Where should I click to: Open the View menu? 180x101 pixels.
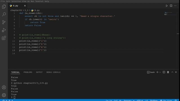[24, 1]
